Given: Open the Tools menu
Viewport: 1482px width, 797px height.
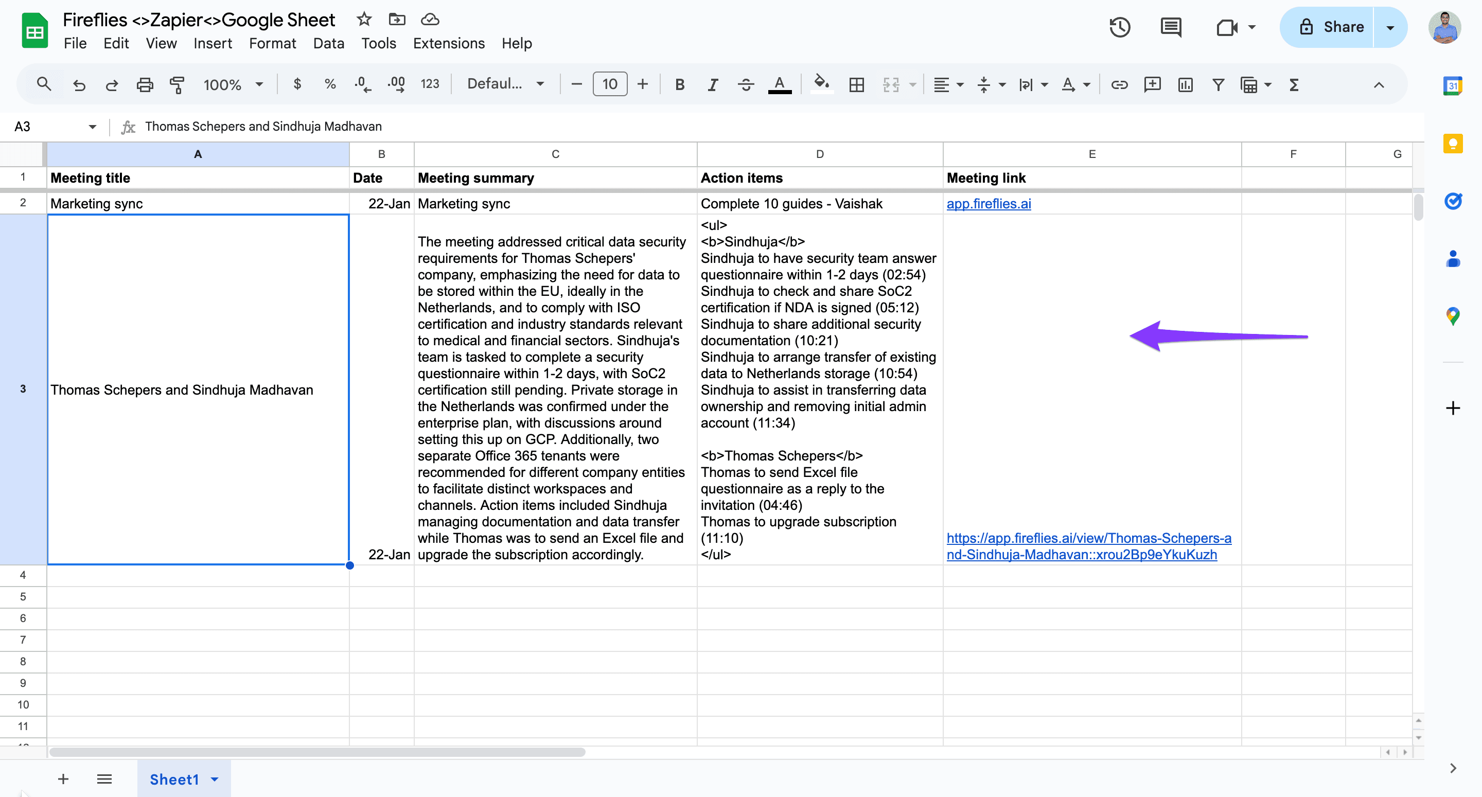Looking at the screenshot, I should pos(379,43).
